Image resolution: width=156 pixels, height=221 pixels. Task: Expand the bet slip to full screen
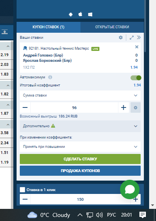(132, 38)
